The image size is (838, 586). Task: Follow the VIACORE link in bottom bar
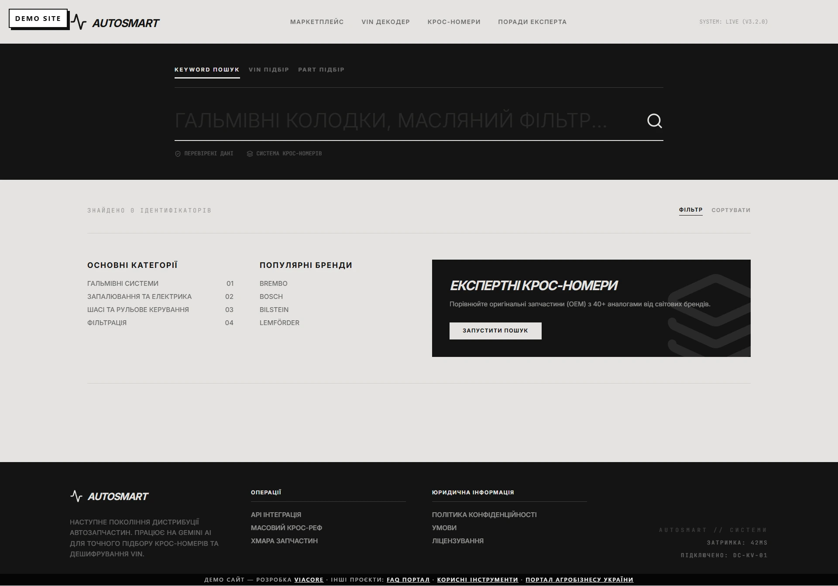click(x=309, y=580)
